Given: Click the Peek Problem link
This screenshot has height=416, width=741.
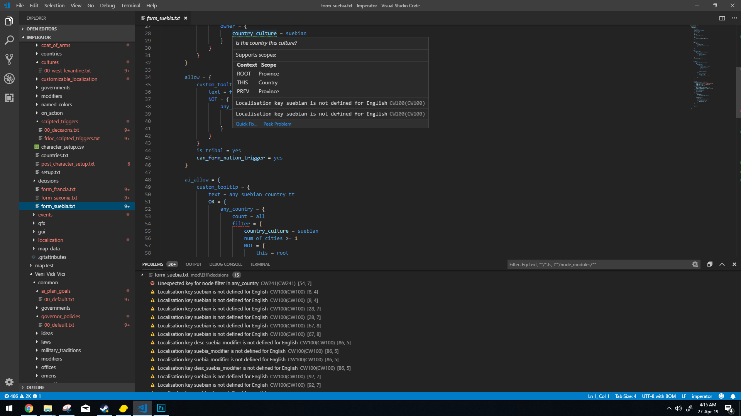Looking at the screenshot, I should [277, 124].
